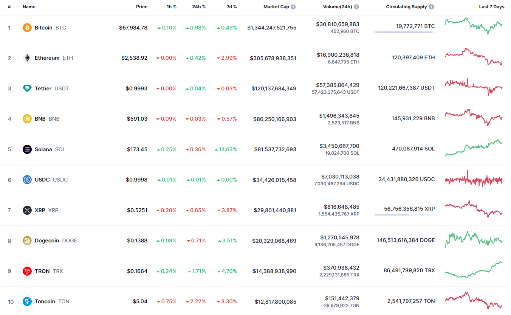Open Toncoin 7-day sparkline chart
This screenshot has width=511, height=315.
(474, 300)
